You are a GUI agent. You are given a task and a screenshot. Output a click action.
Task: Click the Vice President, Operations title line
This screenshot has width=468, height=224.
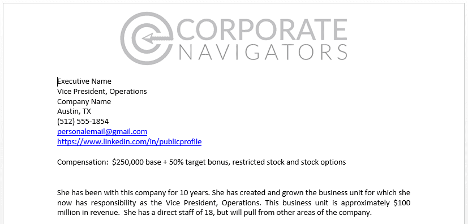pyautogui.click(x=102, y=91)
